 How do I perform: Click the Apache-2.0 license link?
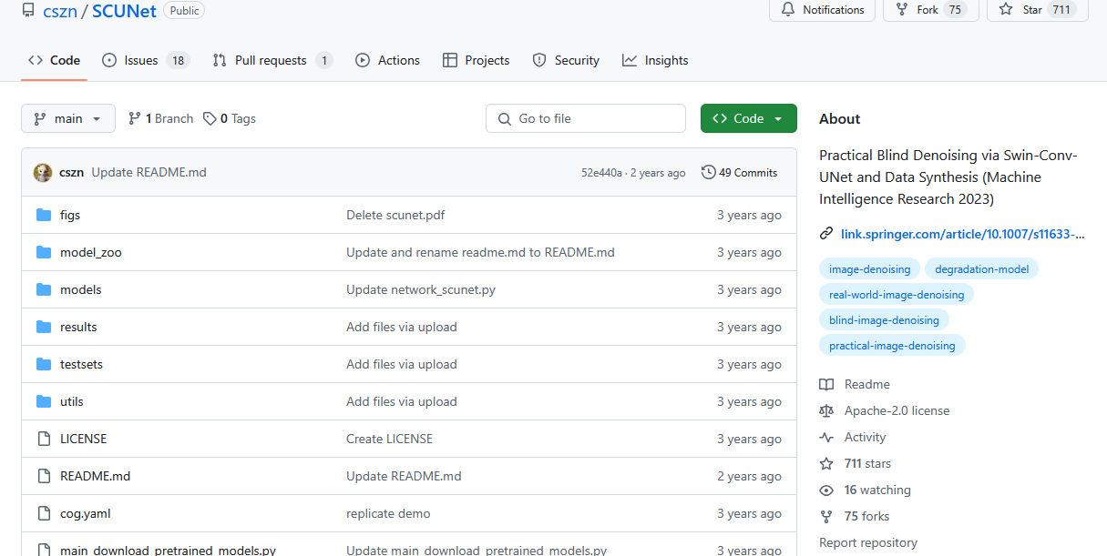[x=897, y=410]
